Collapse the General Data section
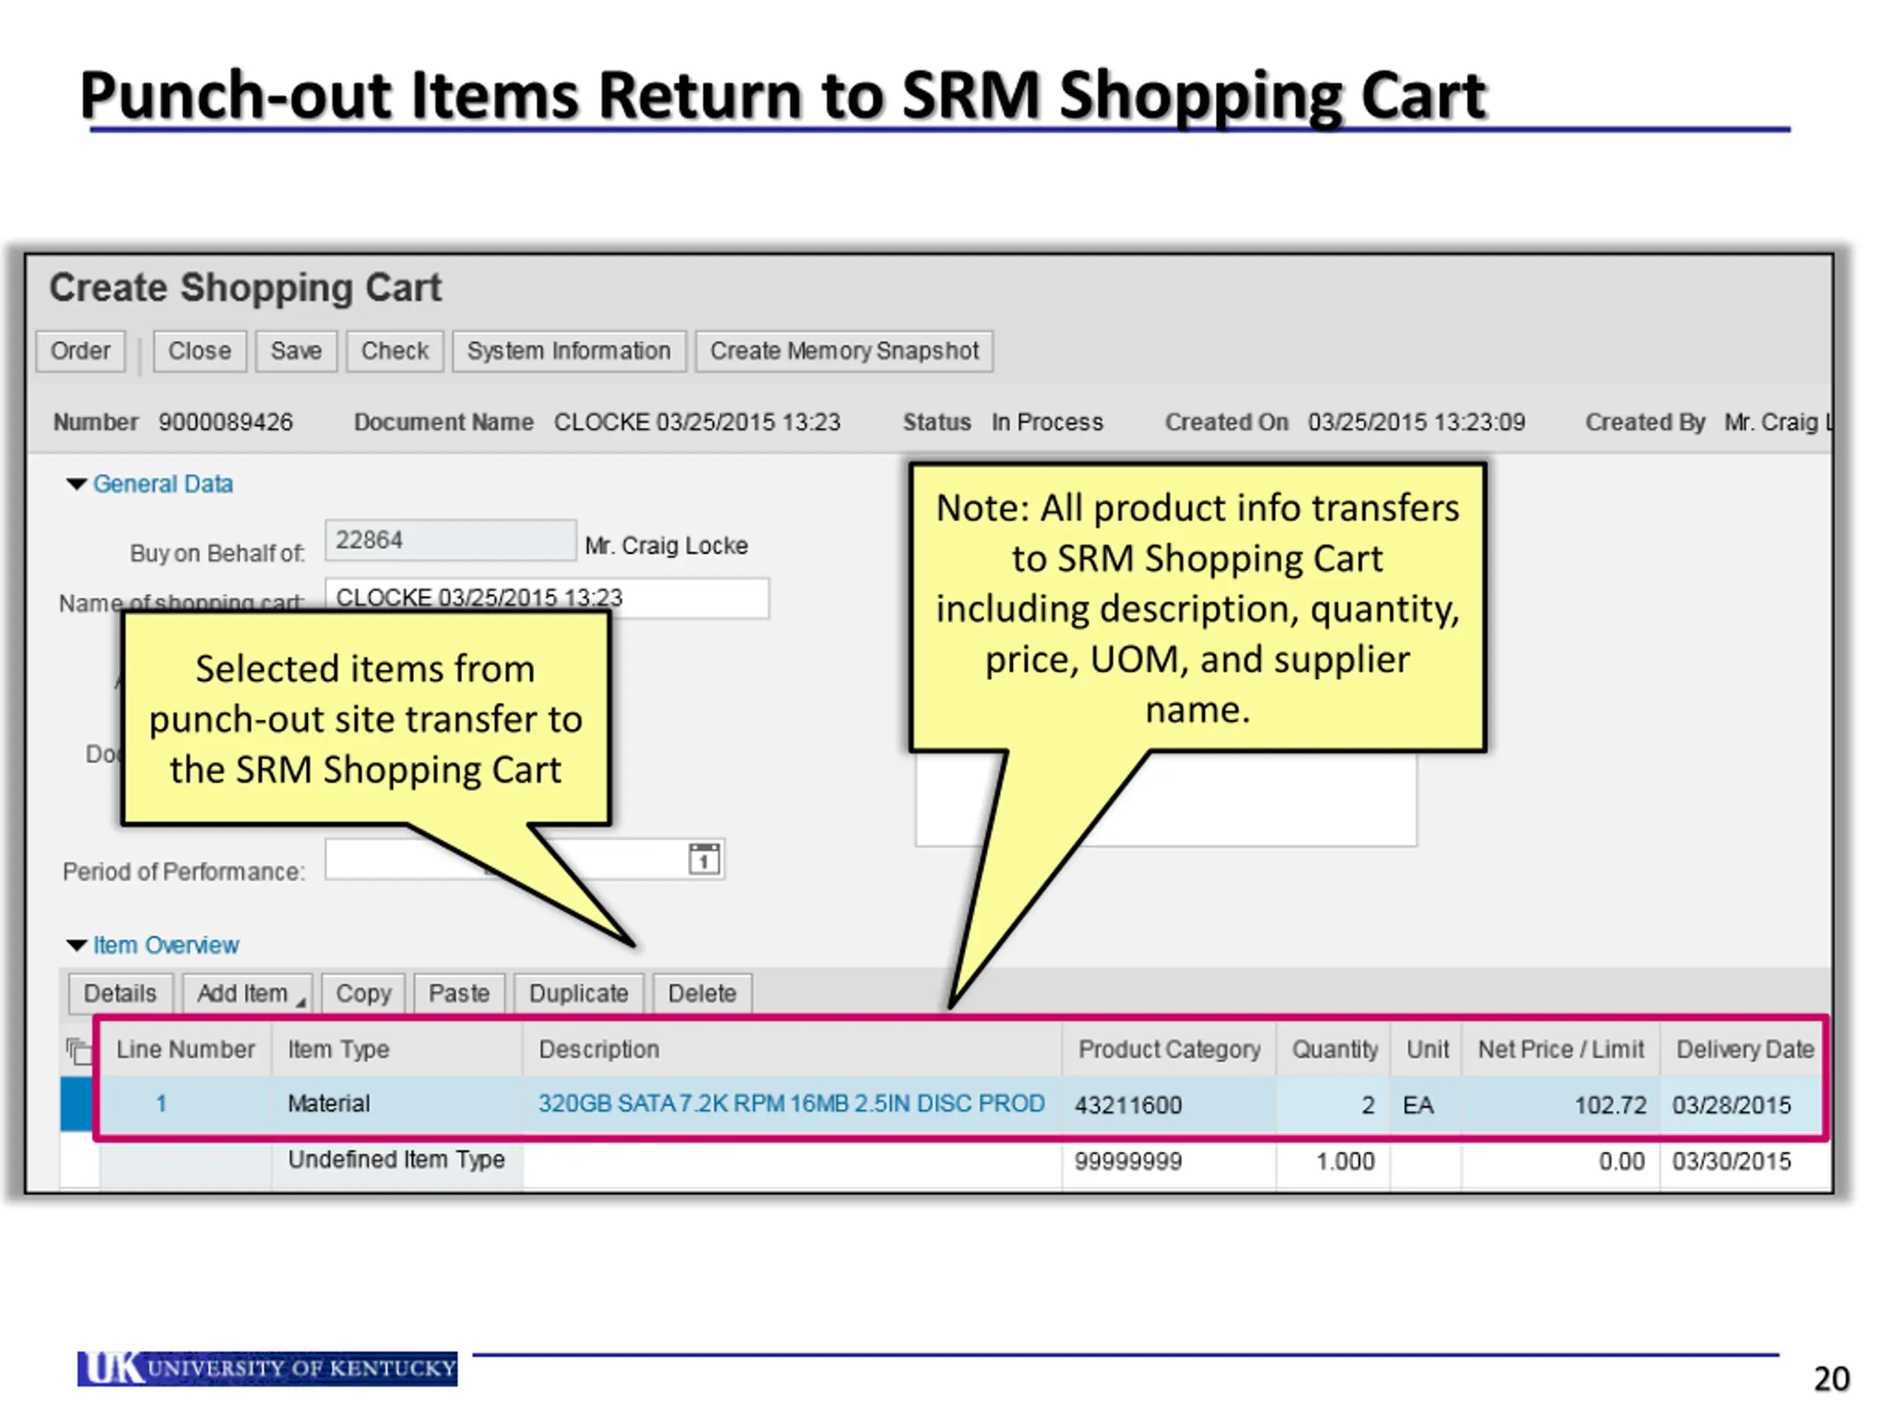 pos(76,484)
